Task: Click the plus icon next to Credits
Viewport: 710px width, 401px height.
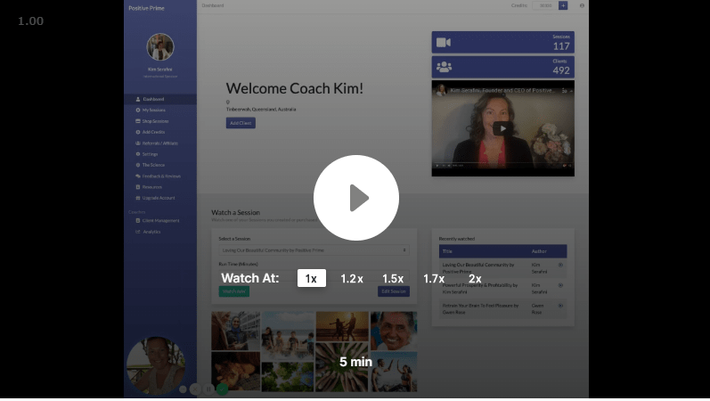Action: [x=563, y=5]
